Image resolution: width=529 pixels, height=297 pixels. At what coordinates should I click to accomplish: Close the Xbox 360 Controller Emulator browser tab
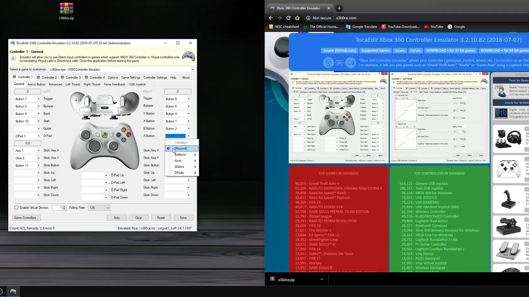tap(329, 8)
